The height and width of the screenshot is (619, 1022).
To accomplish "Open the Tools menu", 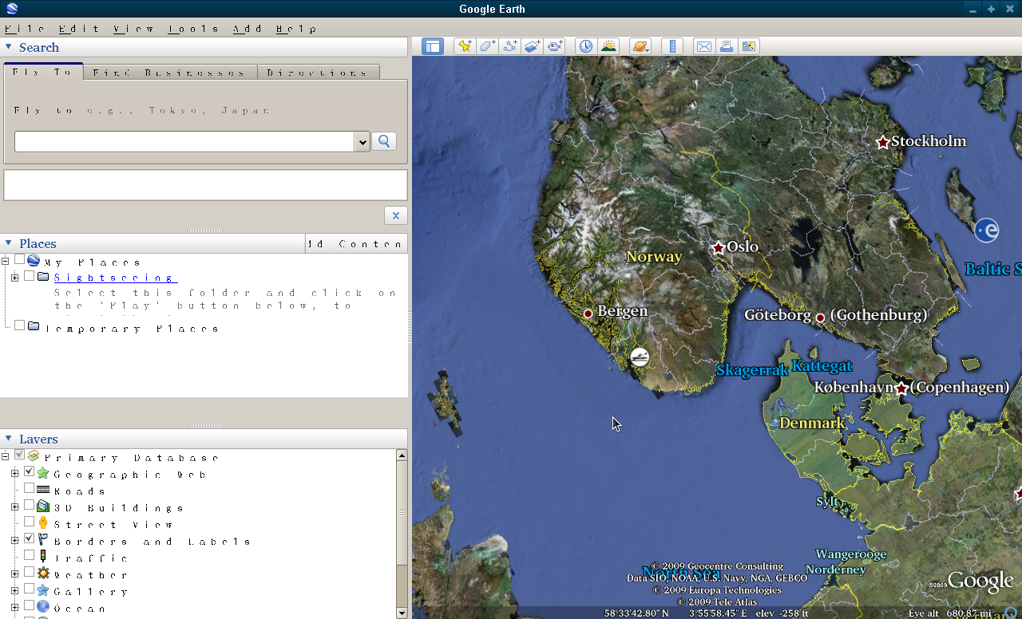I will [194, 29].
